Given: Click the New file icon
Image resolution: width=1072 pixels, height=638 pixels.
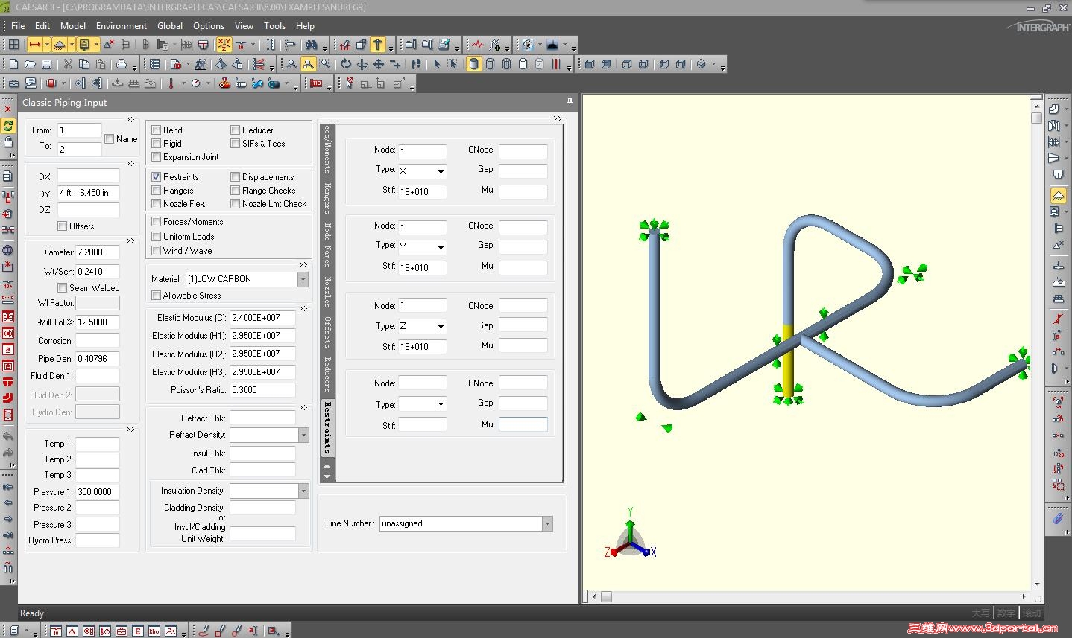Looking at the screenshot, I should (x=13, y=65).
